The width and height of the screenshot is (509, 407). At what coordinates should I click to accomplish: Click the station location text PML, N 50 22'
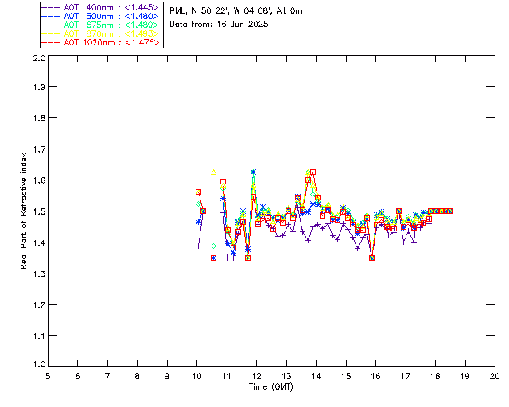[x=200, y=10]
